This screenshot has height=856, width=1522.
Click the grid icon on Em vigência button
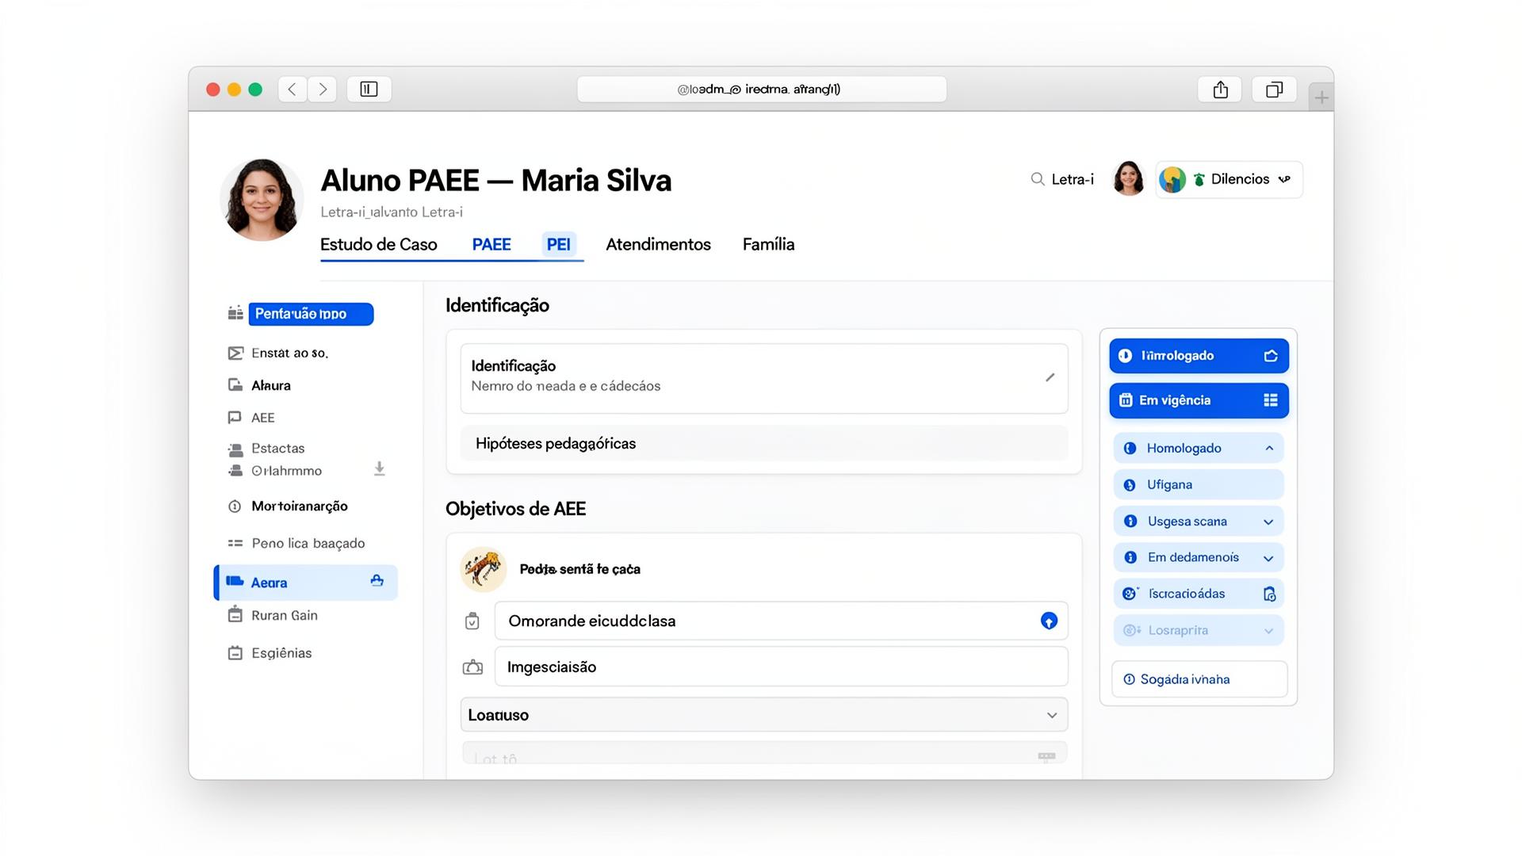pos(1271,400)
